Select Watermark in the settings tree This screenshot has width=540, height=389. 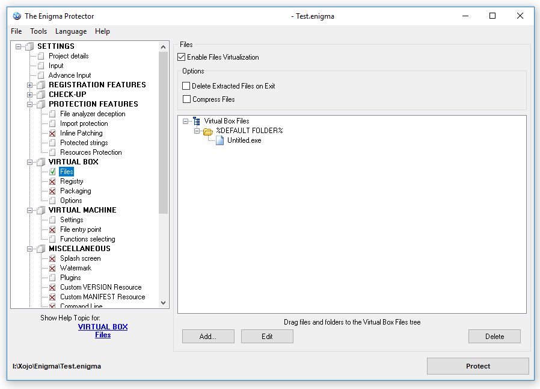76,268
